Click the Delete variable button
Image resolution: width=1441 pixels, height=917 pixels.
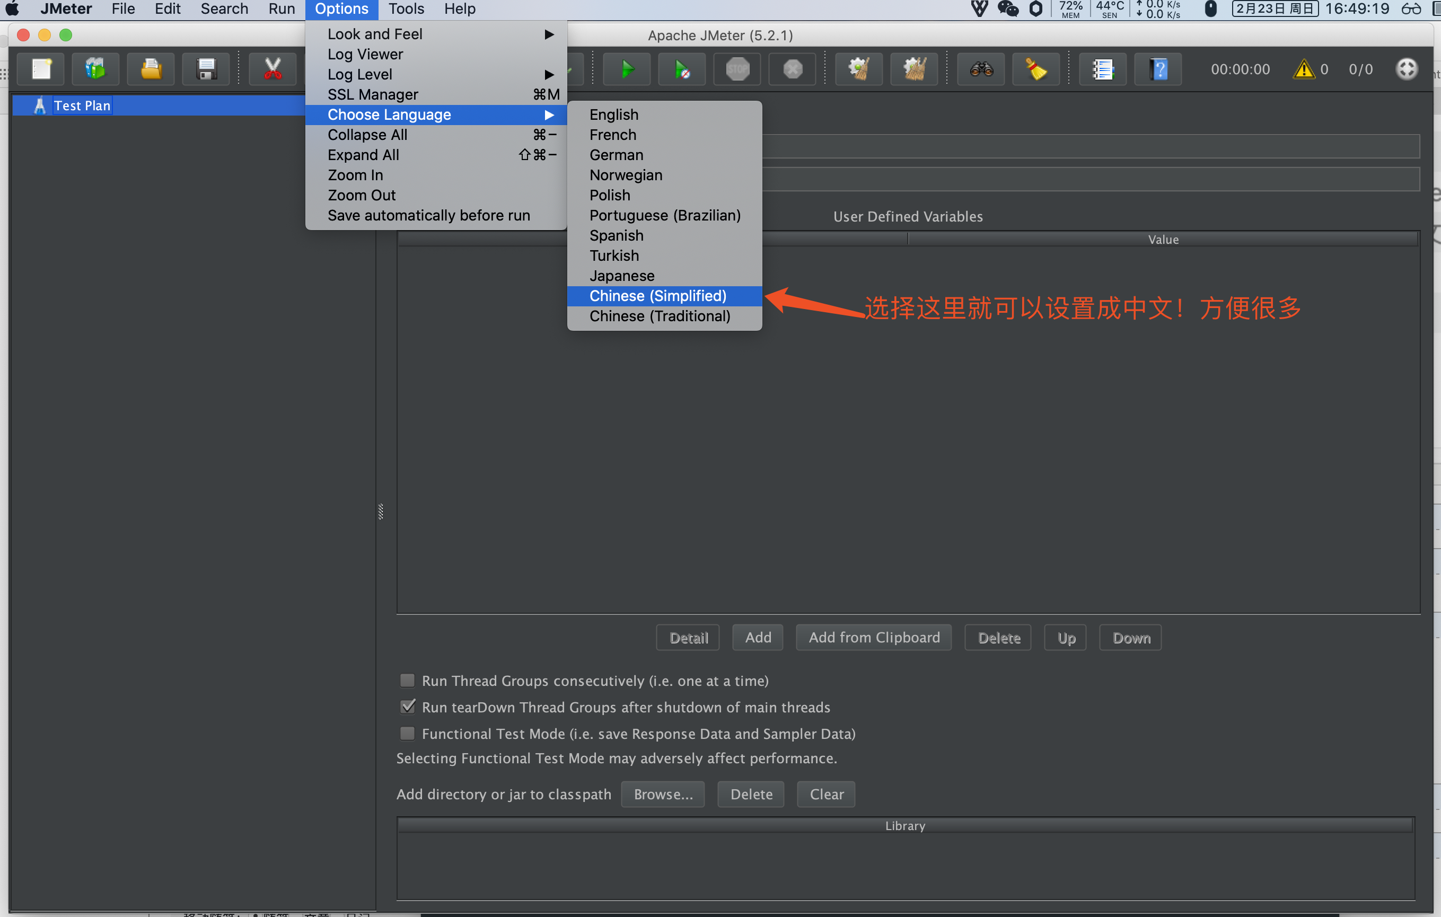click(x=998, y=638)
